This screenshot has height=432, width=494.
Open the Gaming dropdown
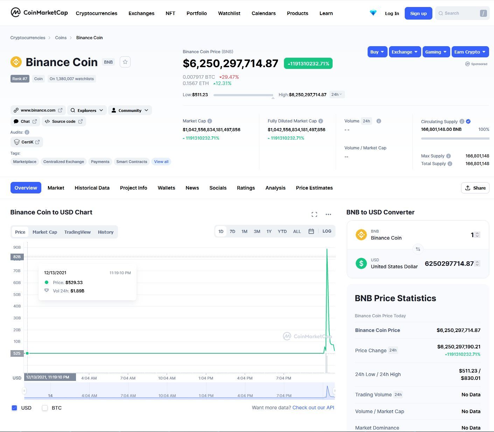pos(436,52)
